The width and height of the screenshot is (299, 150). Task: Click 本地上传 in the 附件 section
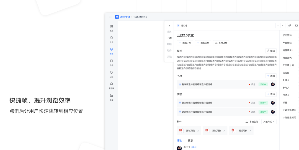coord(252,121)
